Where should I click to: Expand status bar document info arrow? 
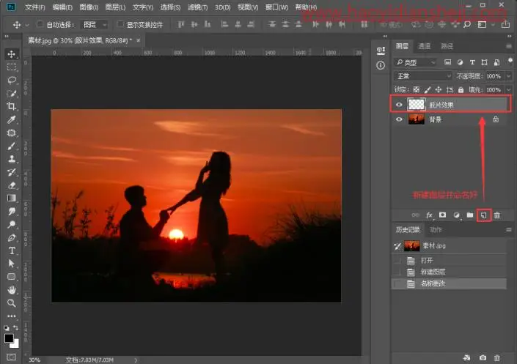(136, 360)
